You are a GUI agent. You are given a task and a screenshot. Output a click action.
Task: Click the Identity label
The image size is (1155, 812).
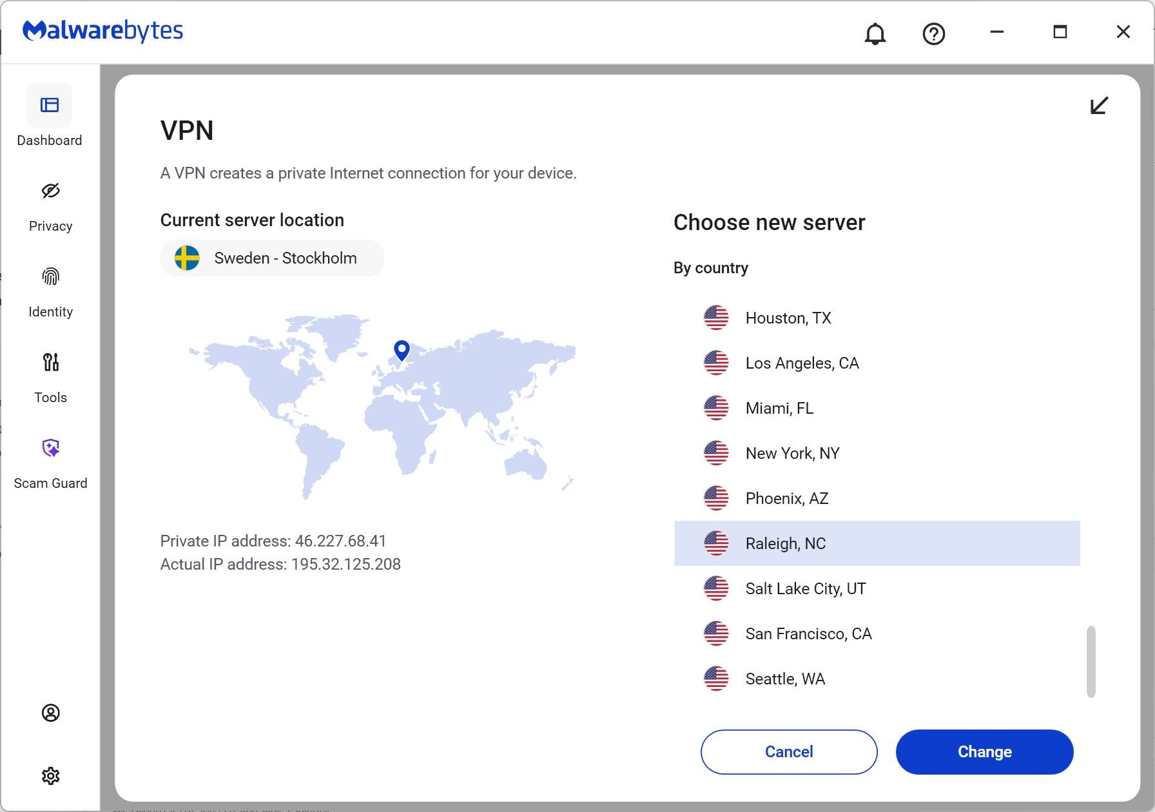(50, 312)
